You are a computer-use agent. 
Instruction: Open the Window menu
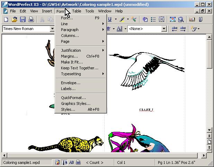[x=105, y=11]
